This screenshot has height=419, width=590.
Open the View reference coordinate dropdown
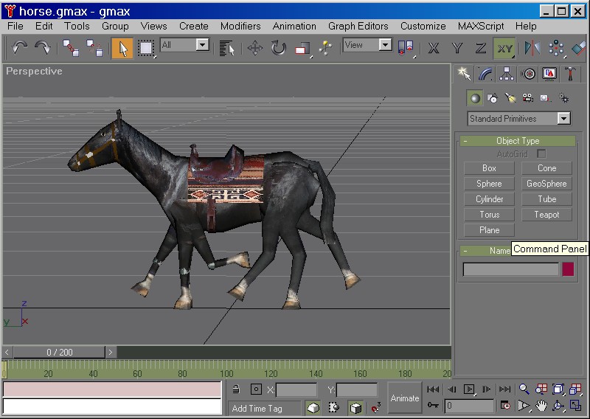click(x=385, y=45)
